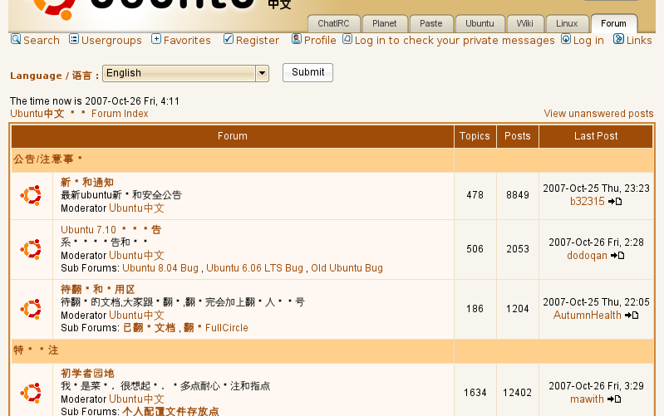Image resolution: width=664 pixels, height=416 pixels.
Task: Open the 初学者园地 forum link
Action: coord(87,374)
